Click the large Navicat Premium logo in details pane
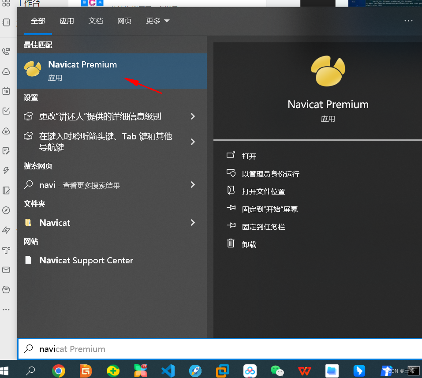This screenshot has height=378, width=422. [328, 71]
